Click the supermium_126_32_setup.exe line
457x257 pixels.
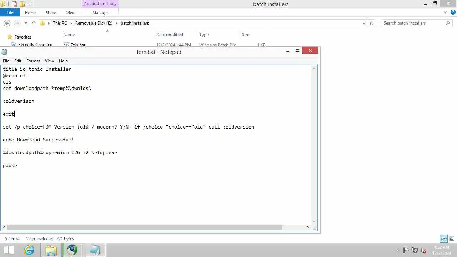click(x=60, y=152)
